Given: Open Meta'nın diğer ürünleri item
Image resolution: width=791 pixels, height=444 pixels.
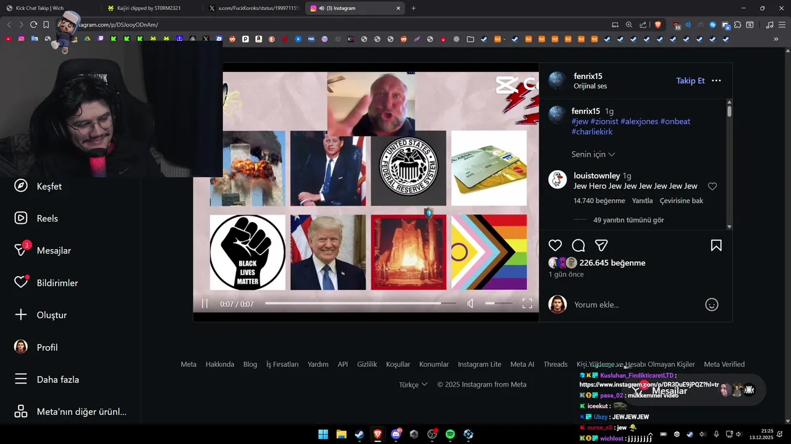Looking at the screenshot, I should pyautogui.click(x=70, y=411).
